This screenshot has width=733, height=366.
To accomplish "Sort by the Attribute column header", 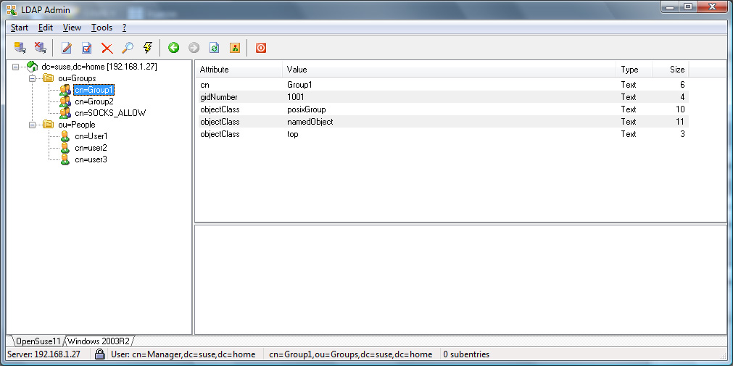I will coord(239,70).
